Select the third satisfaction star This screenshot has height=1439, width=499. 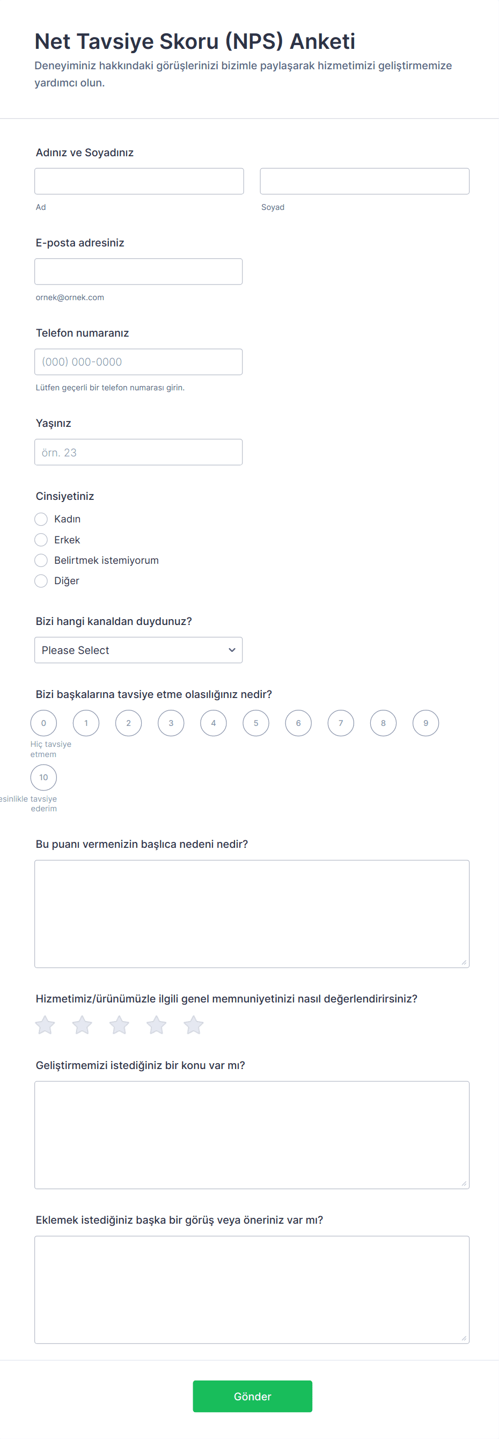click(x=119, y=1024)
